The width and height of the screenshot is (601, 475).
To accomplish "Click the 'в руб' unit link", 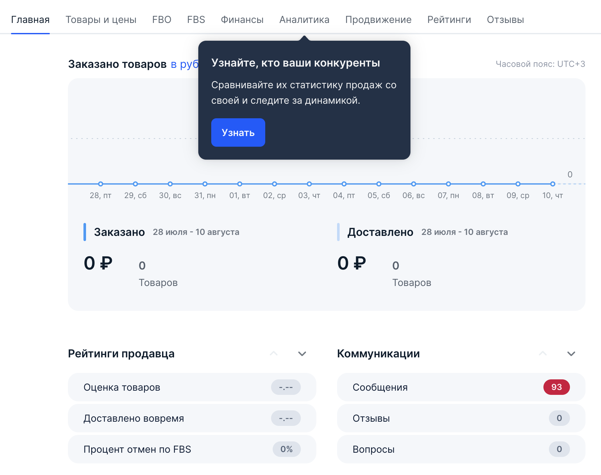I will 184,64.
